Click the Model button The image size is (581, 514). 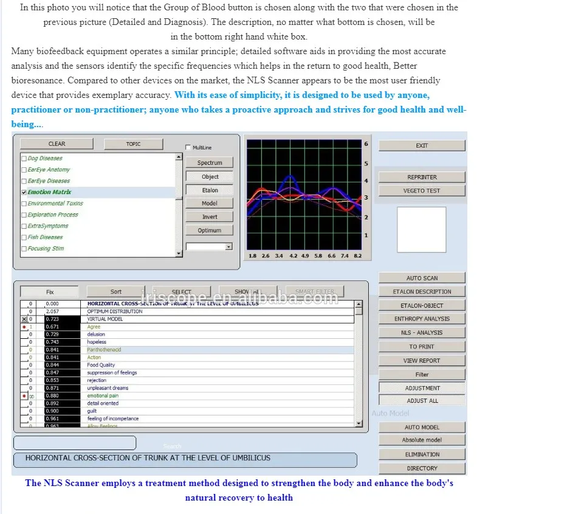click(x=210, y=203)
